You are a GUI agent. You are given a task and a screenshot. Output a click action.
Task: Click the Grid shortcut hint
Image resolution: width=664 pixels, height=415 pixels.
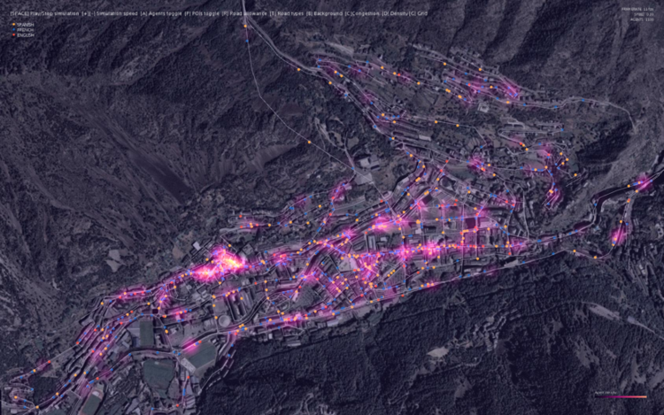click(418, 13)
